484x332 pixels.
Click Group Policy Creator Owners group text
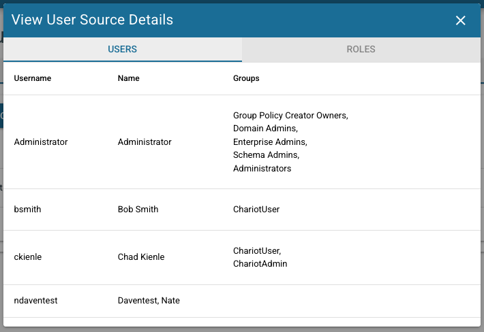(x=290, y=116)
